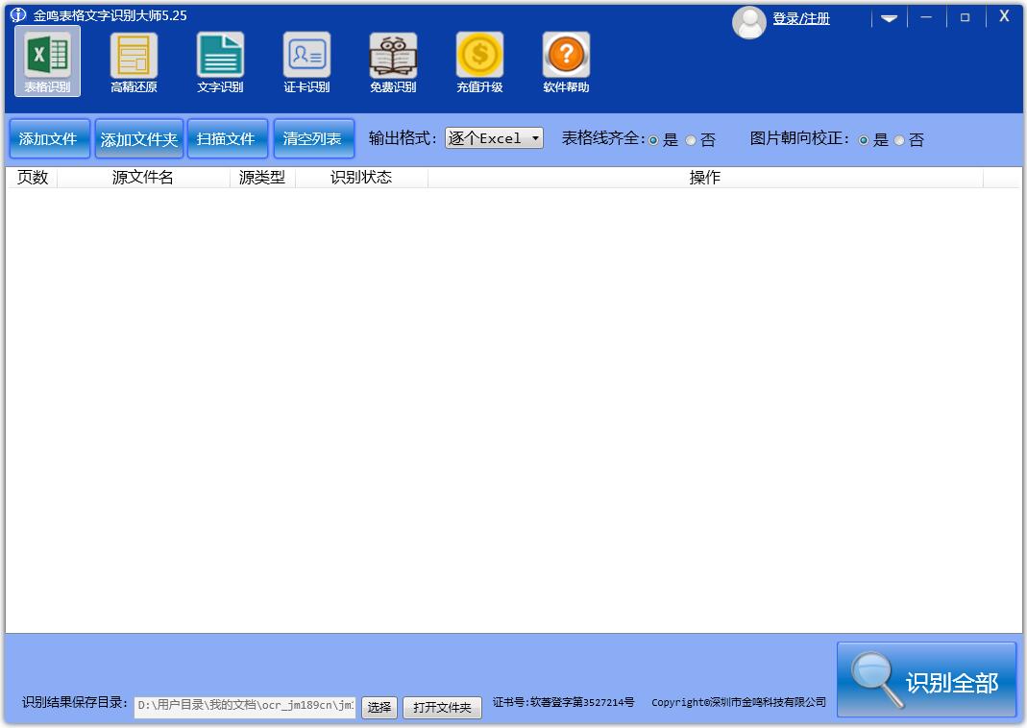The width and height of the screenshot is (1027, 728).
Task: Select 否 for 图片朝向校正
Action: 899,140
